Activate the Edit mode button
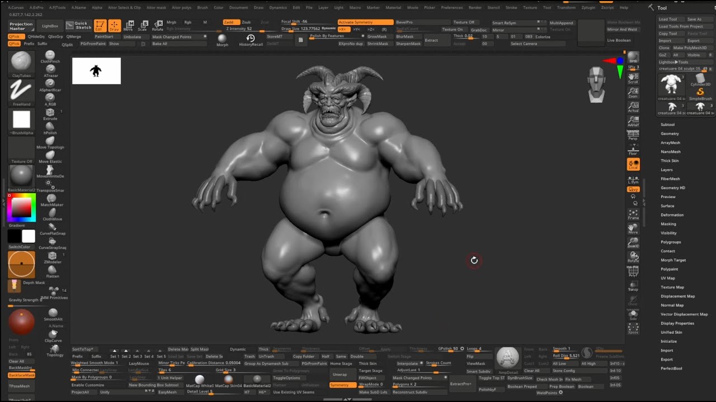716x402 pixels. point(100,26)
